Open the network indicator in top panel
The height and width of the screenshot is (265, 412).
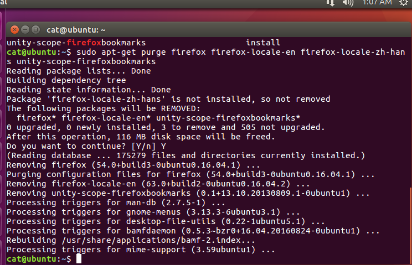(x=330, y=3)
